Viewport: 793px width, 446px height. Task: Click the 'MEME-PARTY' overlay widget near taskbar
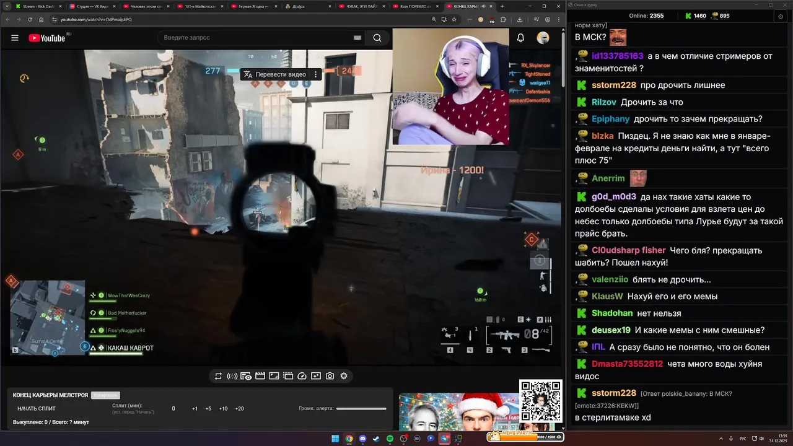524,437
